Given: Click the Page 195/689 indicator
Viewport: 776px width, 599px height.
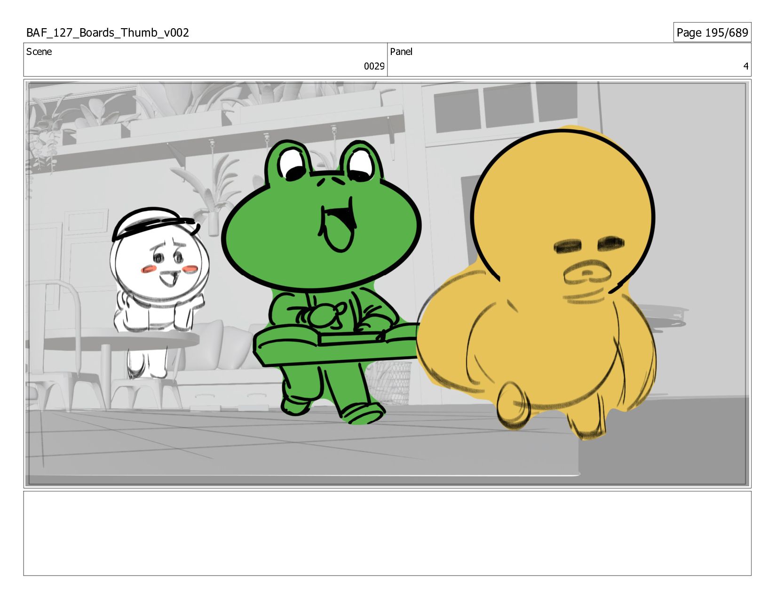Looking at the screenshot, I should (x=712, y=32).
